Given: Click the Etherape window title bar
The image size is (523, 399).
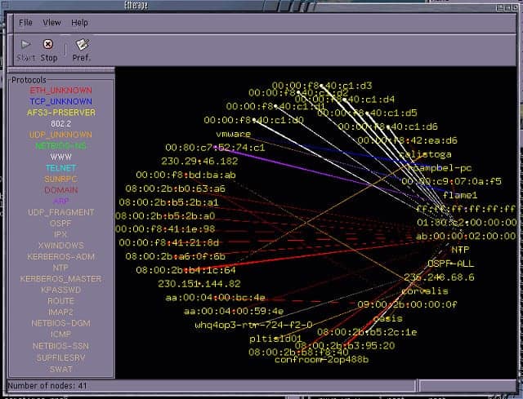Looking at the screenshot, I should tap(136, 5).
